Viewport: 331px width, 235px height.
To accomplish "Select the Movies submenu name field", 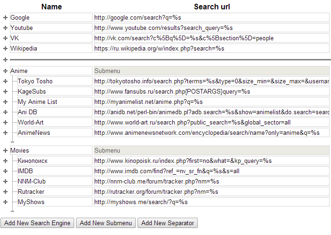I will point(51,151).
